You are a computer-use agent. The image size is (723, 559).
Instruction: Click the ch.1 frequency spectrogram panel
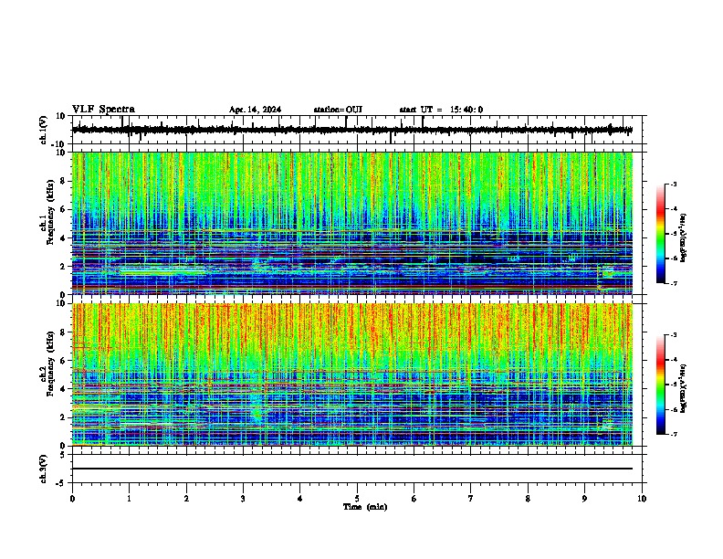tap(352, 223)
